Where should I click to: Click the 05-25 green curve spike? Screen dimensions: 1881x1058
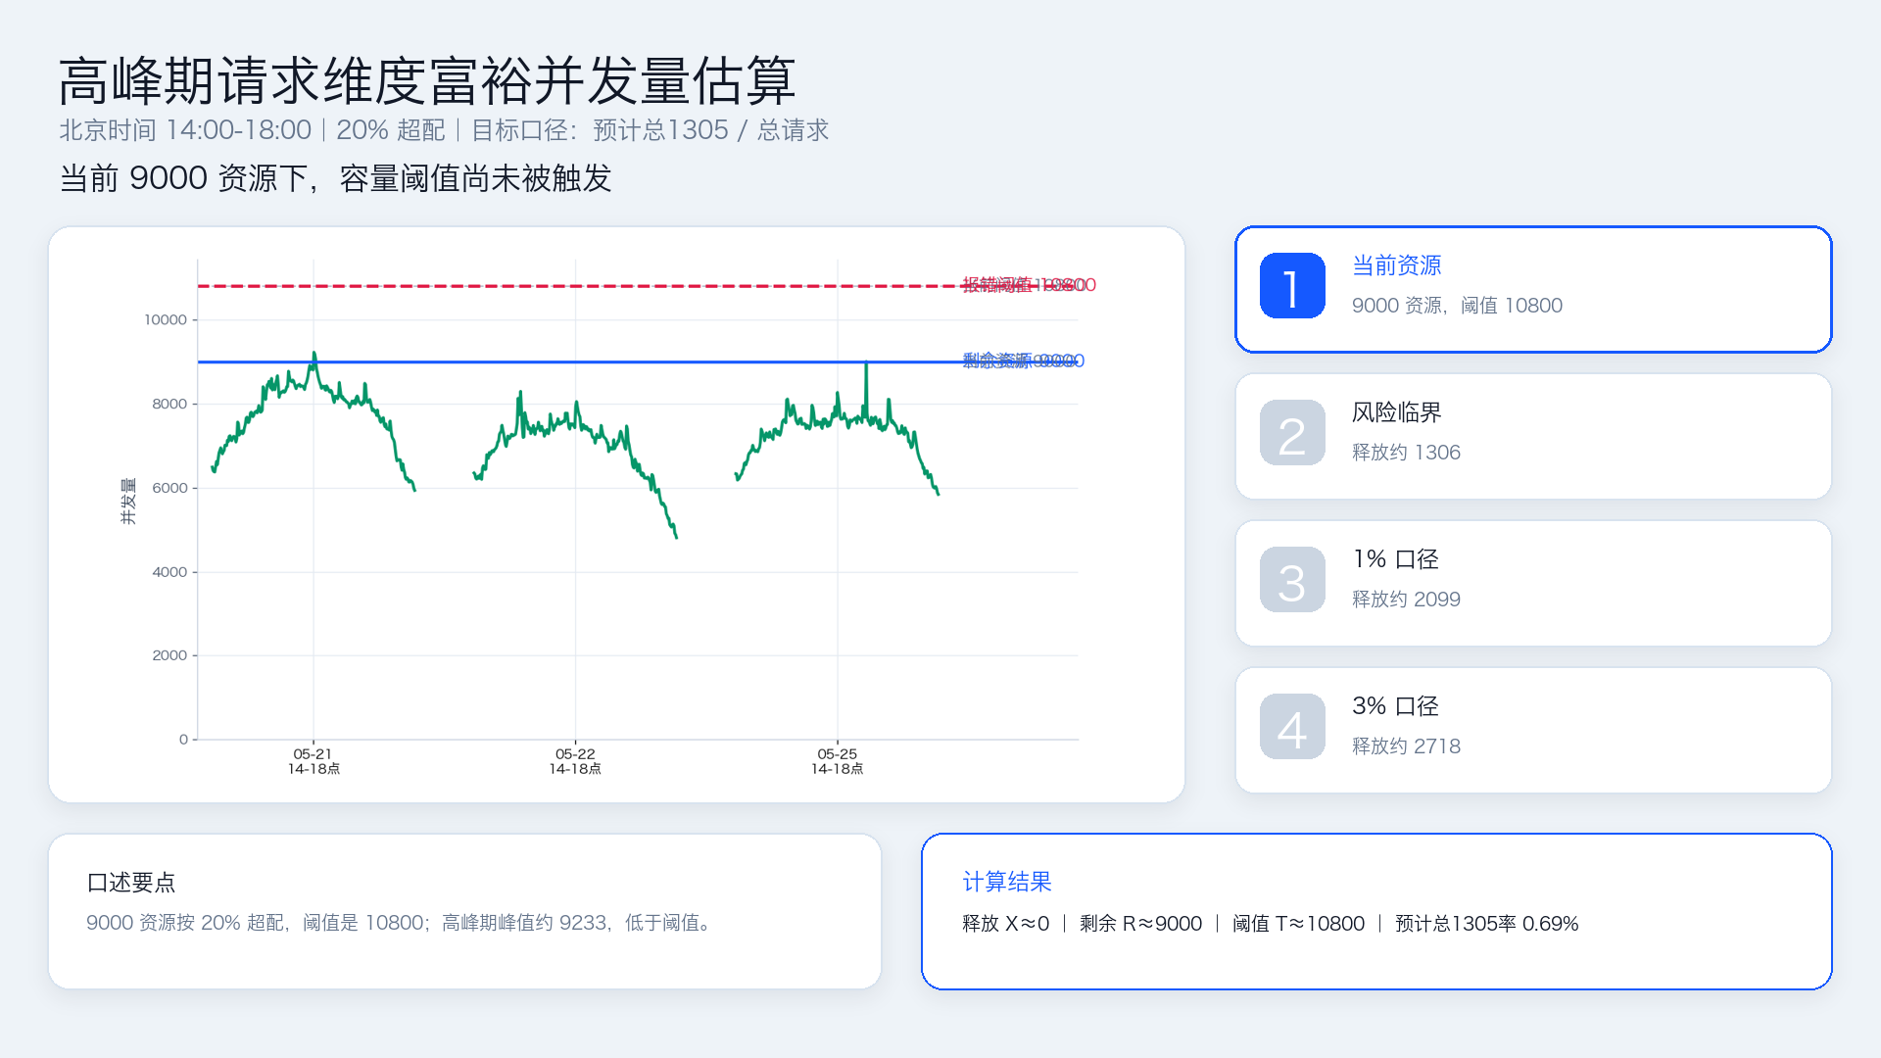pyautogui.click(x=866, y=365)
